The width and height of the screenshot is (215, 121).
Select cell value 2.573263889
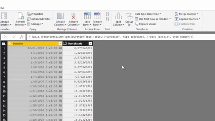point(78,58)
